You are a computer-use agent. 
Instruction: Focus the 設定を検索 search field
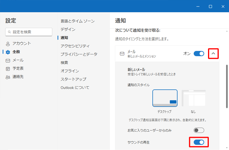29,32
